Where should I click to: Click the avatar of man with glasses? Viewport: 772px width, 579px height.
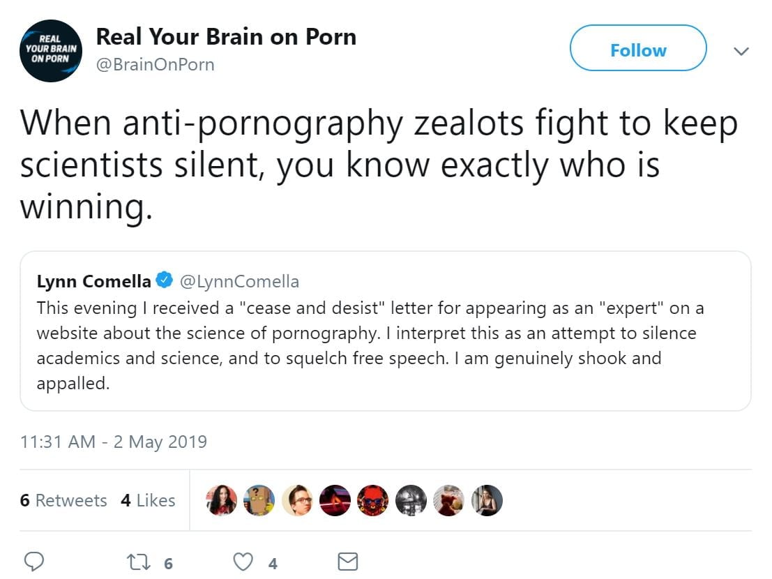(x=297, y=500)
